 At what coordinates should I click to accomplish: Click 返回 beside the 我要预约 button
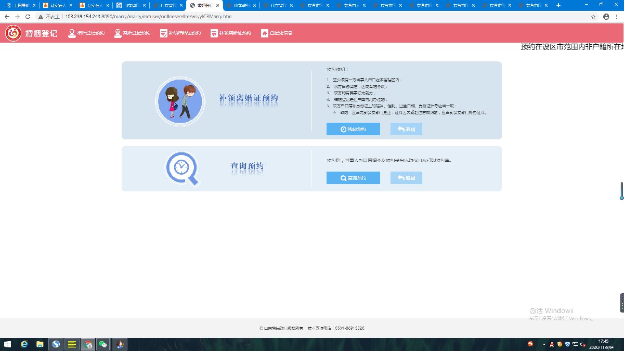[406, 129]
